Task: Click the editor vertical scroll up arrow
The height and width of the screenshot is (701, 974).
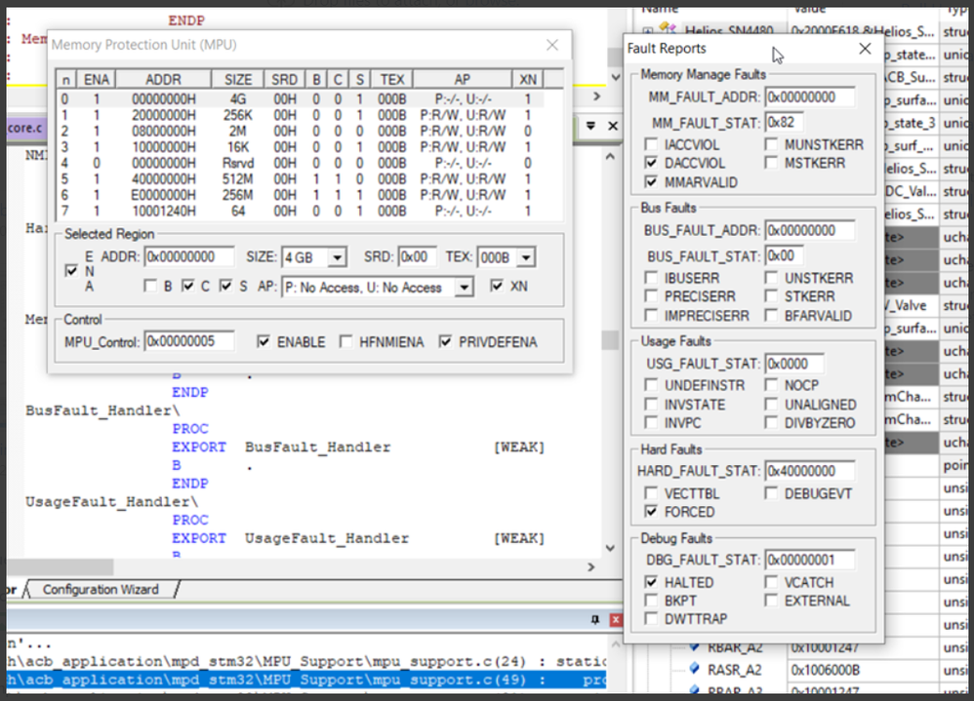Action: 610,156
